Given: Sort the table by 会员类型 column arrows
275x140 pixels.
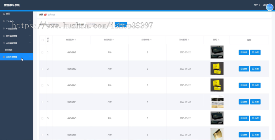Looking at the screenshot, I should click(x=113, y=40).
